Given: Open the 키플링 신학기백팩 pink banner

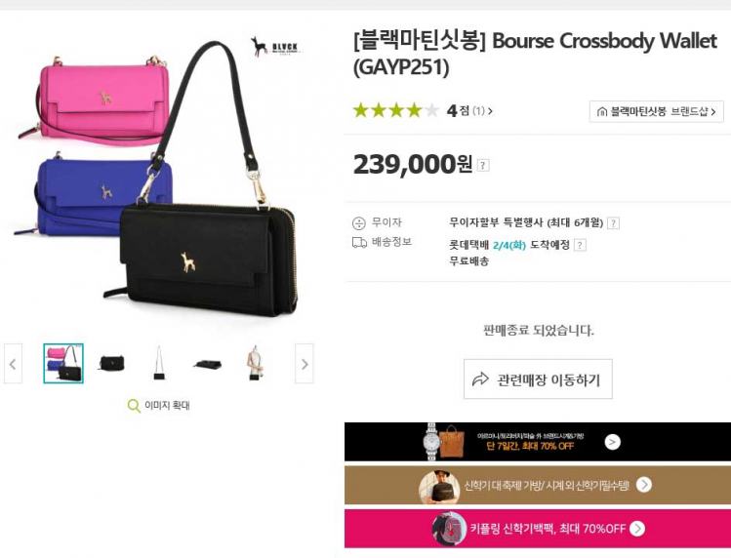Looking at the screenshot, I should [538, 528].
